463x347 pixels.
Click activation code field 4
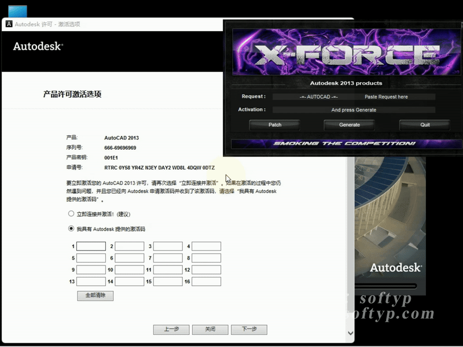(x=206, y=246)
